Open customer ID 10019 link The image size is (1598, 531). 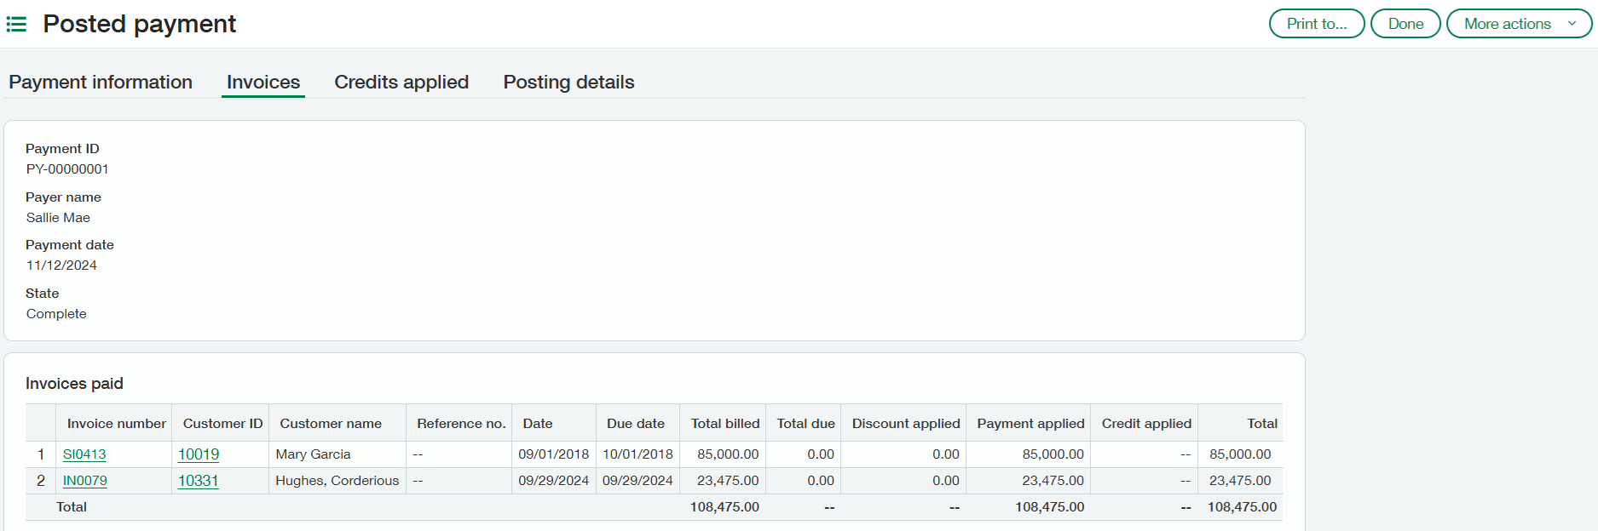point(199,454)
